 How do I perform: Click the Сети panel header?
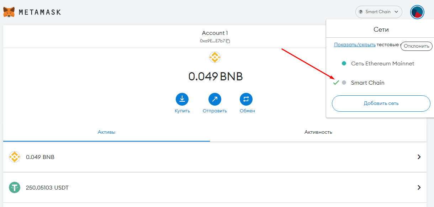(x=381, y=30)
